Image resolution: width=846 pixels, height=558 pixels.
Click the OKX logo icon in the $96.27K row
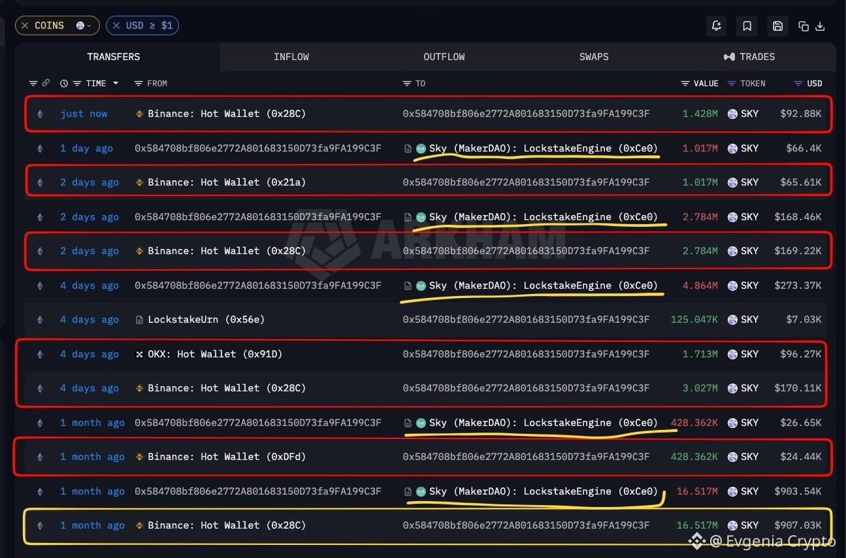point(139,354)
